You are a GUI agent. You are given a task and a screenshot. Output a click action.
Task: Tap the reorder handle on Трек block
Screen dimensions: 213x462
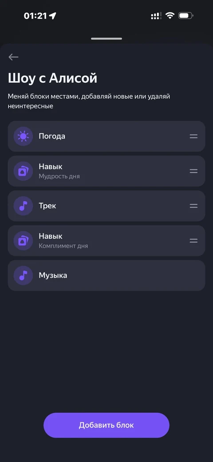coord(193,206)
